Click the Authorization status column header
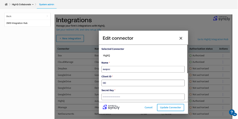The width and height of the screenshot is (238, 119). [201, 49]
